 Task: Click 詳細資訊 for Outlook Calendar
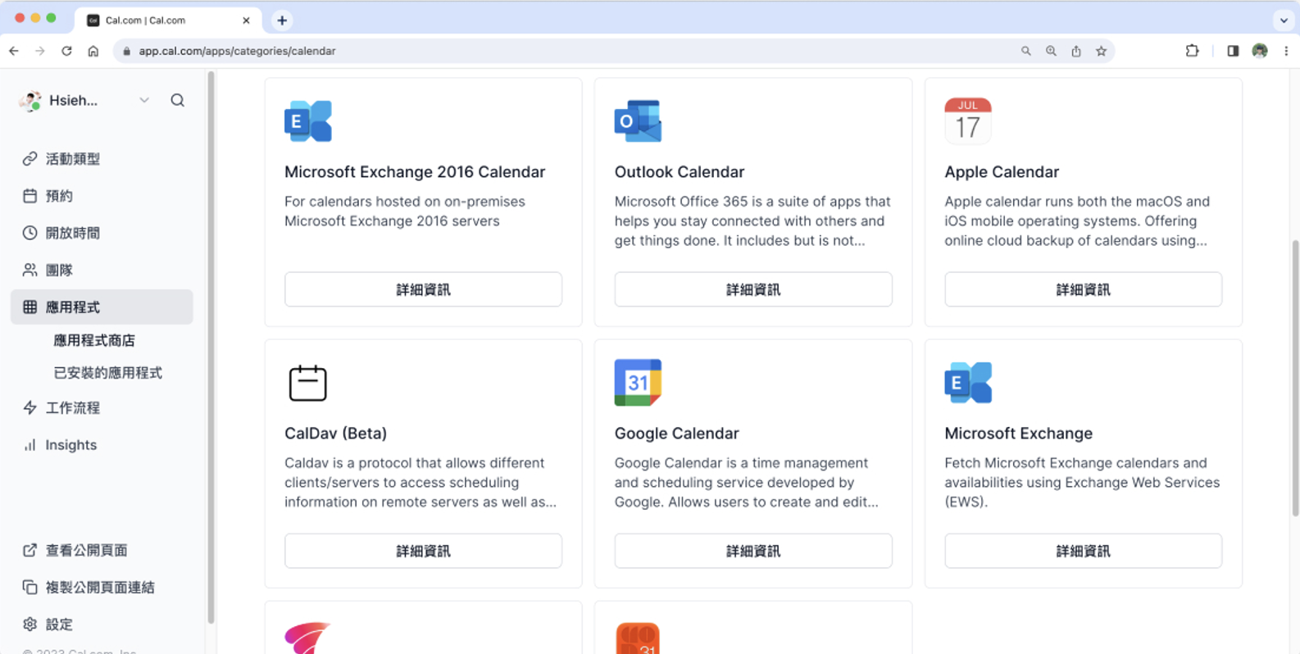pos(753,289)
